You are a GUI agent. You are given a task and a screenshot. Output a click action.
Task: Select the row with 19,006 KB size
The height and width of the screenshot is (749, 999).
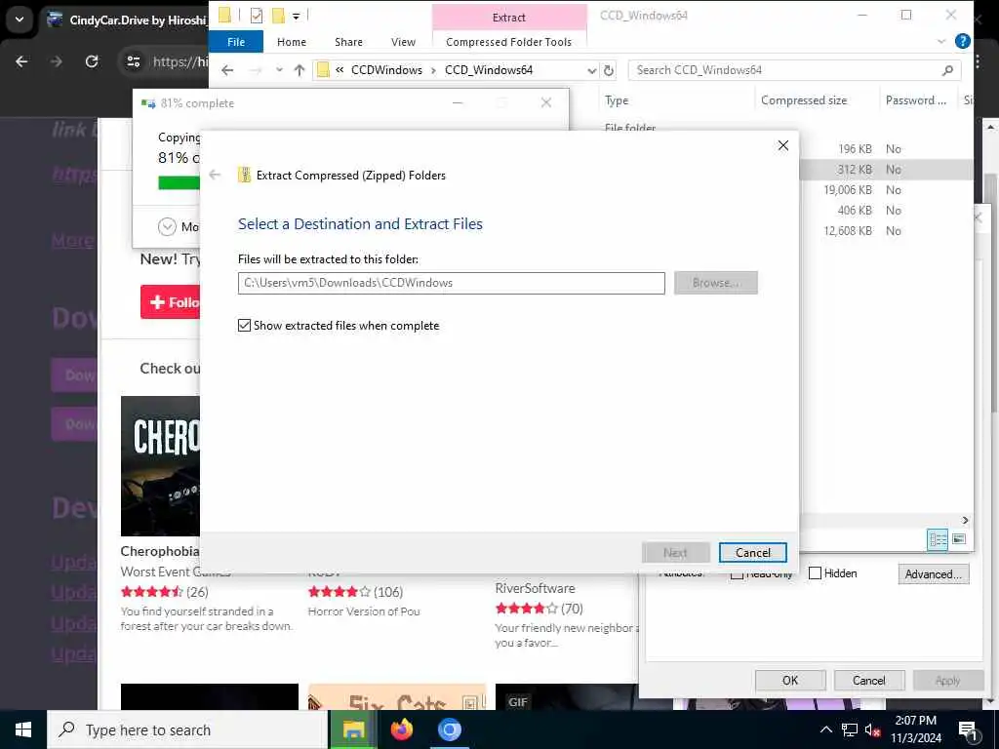pos(886,190)
